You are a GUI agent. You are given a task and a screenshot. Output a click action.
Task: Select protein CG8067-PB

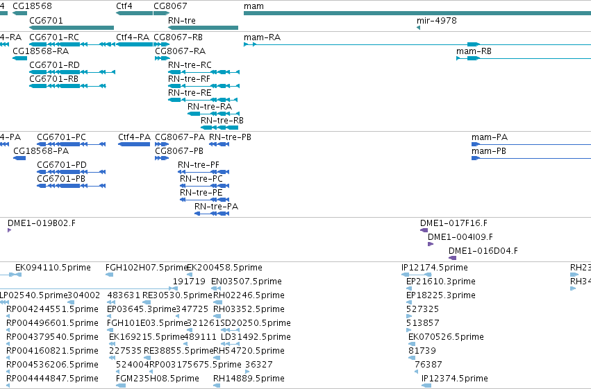click(x=162, y=158)
